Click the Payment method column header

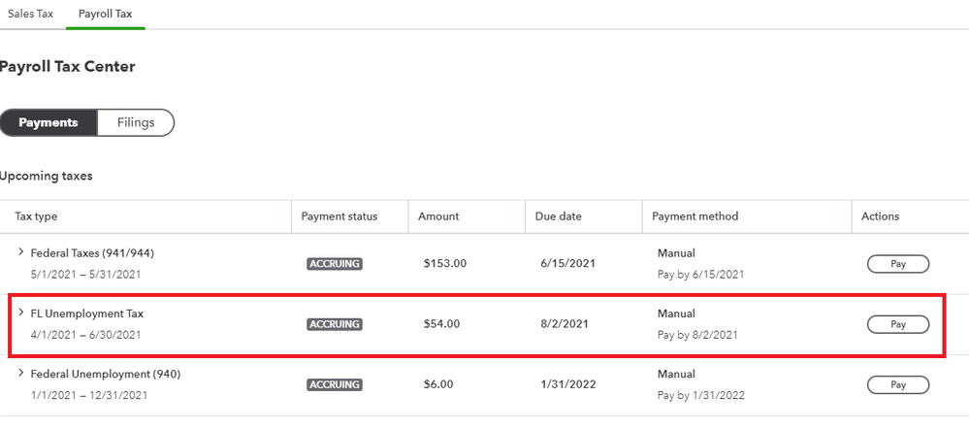[694, 216]
